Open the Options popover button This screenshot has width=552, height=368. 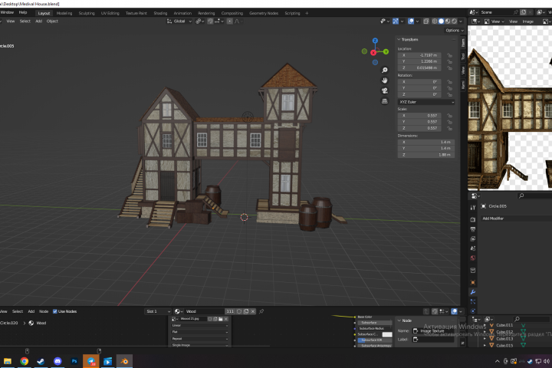click(x=455, y=31)
